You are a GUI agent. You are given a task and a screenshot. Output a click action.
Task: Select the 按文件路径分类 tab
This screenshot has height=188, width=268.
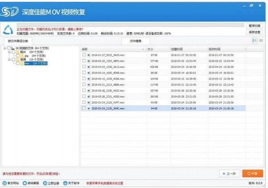(17, 41)
